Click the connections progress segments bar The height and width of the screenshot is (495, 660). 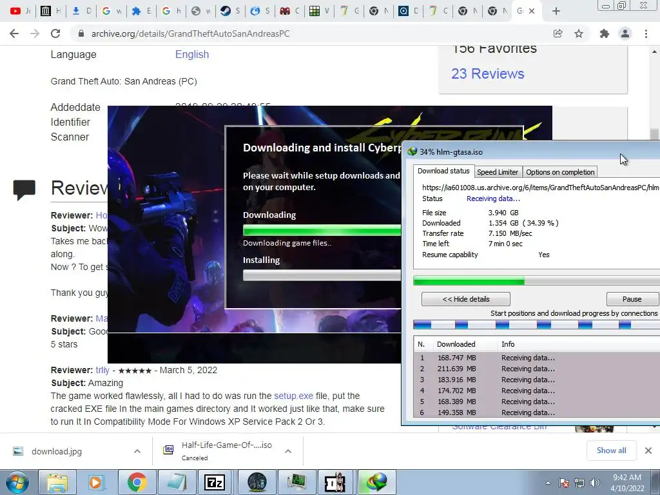point(537,325)
